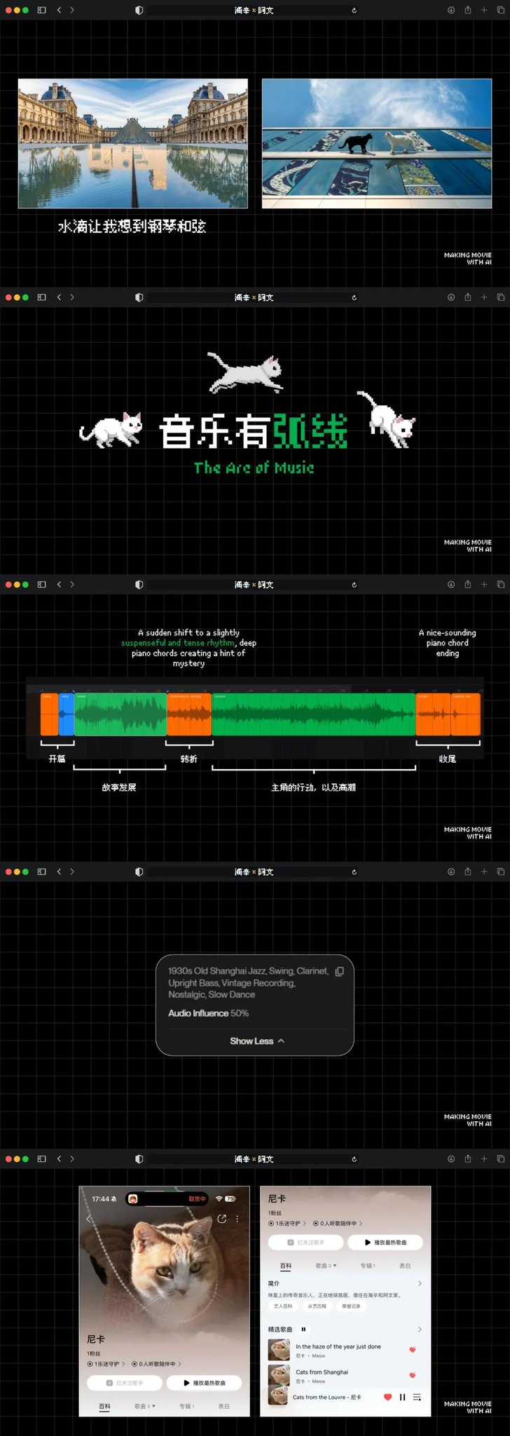
Task: Pause playback next to 精选歌曲 heading
Action: tap(303, 1329)
